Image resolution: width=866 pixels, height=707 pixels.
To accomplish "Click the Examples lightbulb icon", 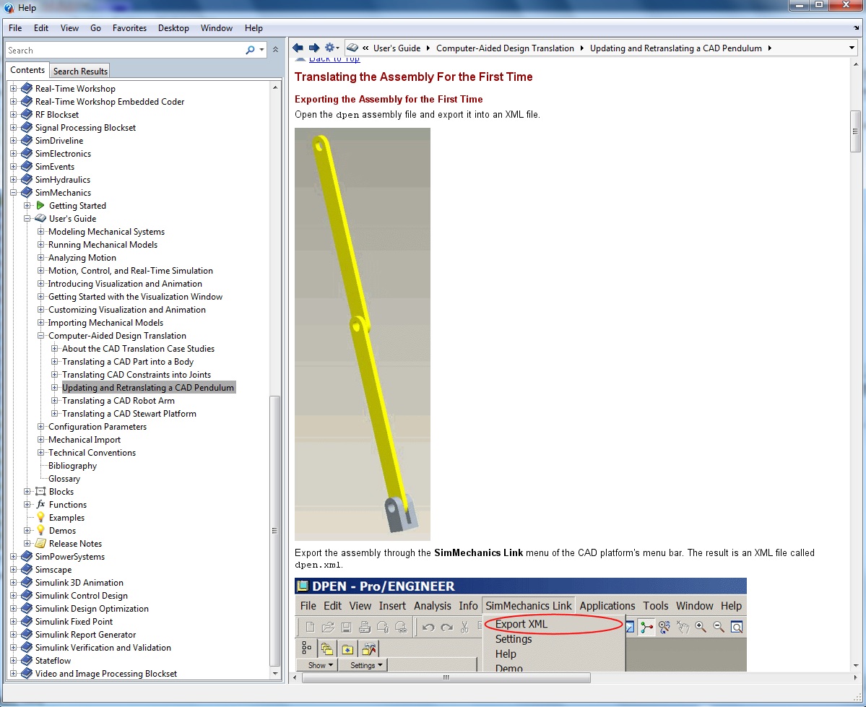I will [40, 518].
